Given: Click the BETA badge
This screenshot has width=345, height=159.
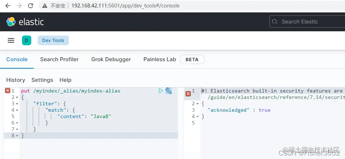Looking at the screenshot, I should 192,59.
